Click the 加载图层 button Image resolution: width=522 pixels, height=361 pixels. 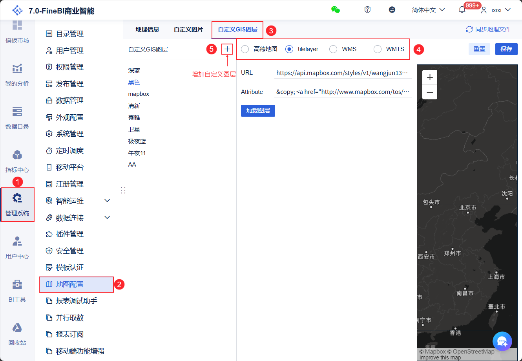[x=258, y=111]
